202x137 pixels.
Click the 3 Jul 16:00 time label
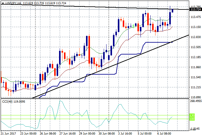point(125,134)
